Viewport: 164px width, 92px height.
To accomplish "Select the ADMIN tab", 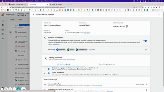I will tap(12, 20).
